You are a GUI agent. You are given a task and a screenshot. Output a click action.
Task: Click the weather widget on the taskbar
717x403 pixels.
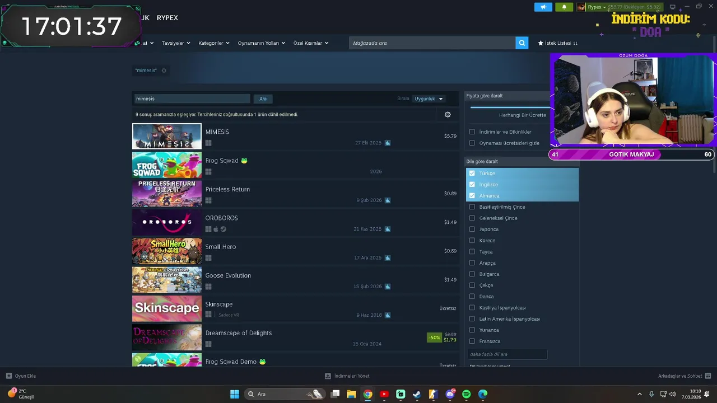click(21, 394)
